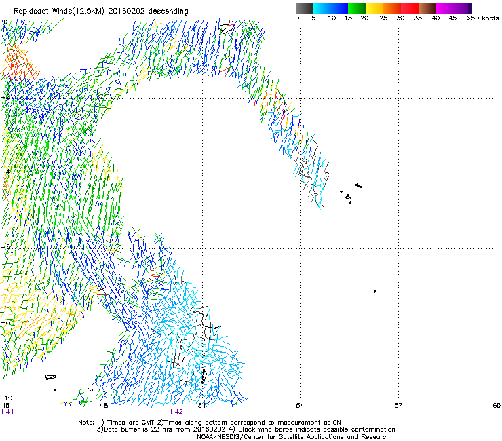Click the '-10' latitude axis label
This screenshot has height=441, width=502.
point(6,398)
